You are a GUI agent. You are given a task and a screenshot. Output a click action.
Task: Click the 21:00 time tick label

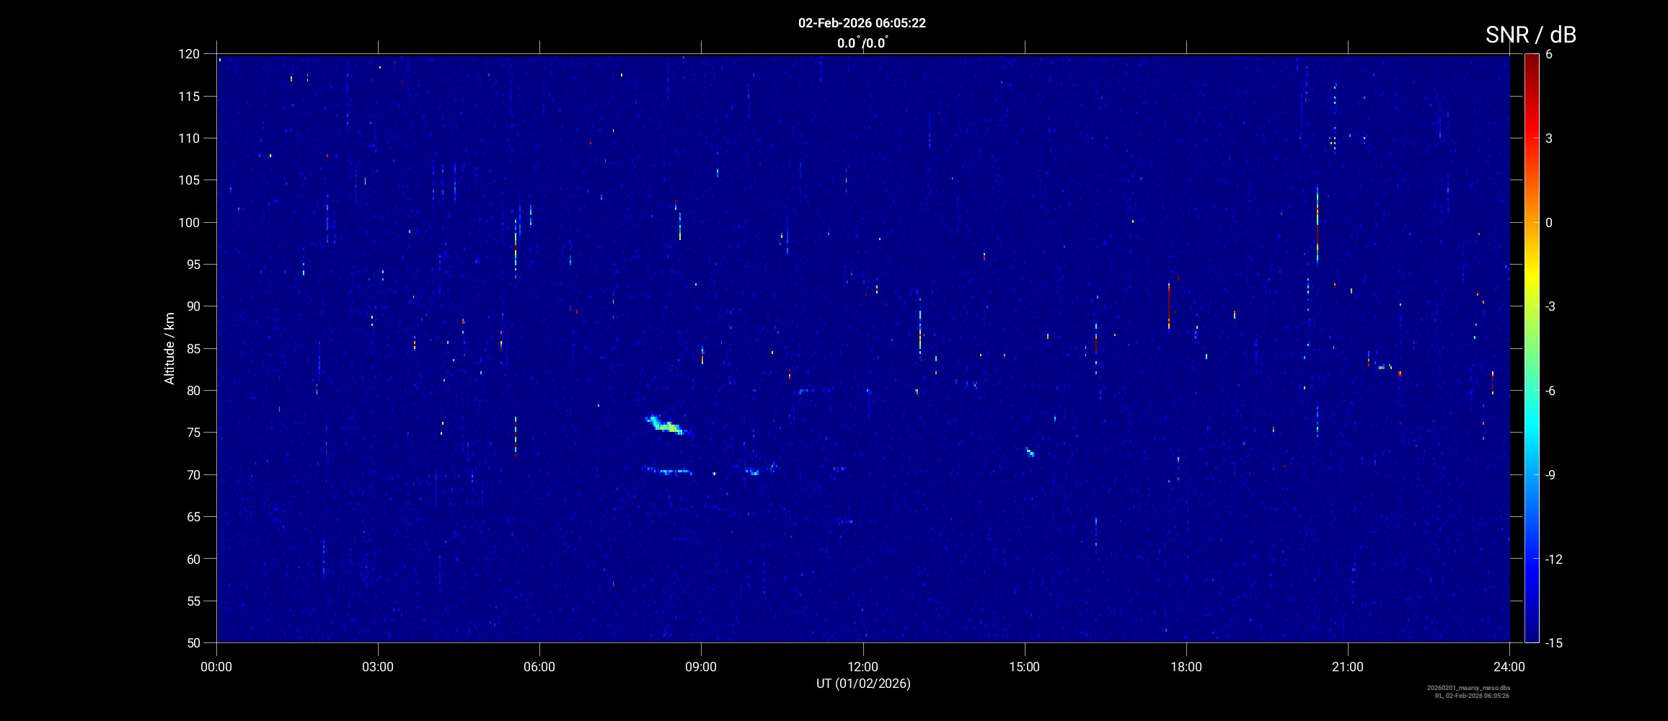click(x=1347, y=667)
